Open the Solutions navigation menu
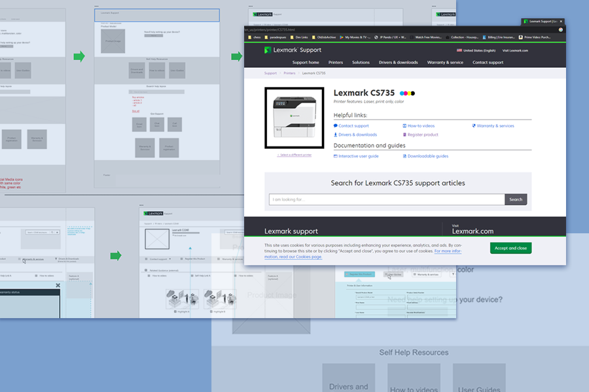The height and width of the screenshot is (392, 589). (361, 63)
